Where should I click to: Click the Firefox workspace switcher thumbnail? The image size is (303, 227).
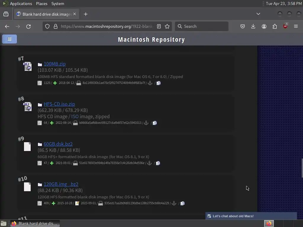pyautogui.click(x=269, y=223)
